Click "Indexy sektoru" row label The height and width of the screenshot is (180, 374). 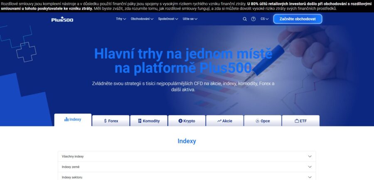coord(72,178)
